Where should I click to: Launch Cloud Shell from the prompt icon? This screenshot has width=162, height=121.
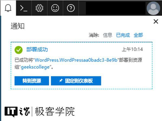pyautogui.click(x=24, y=8)
